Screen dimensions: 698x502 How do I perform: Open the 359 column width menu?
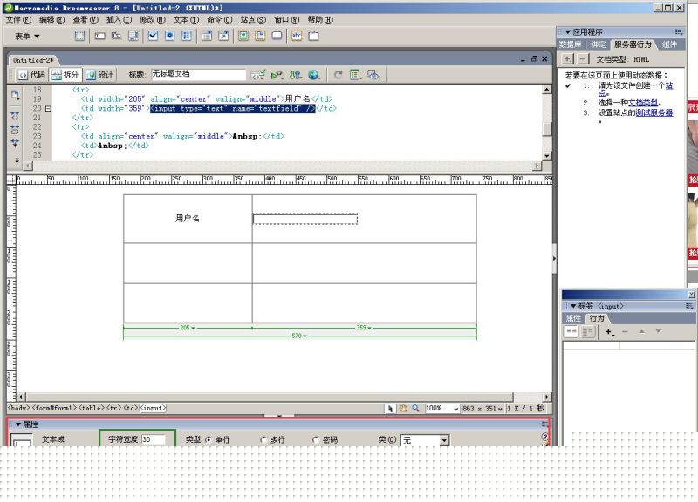click(364, 328)
